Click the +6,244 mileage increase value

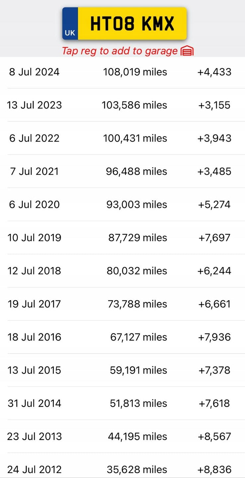tap(214, 271)
